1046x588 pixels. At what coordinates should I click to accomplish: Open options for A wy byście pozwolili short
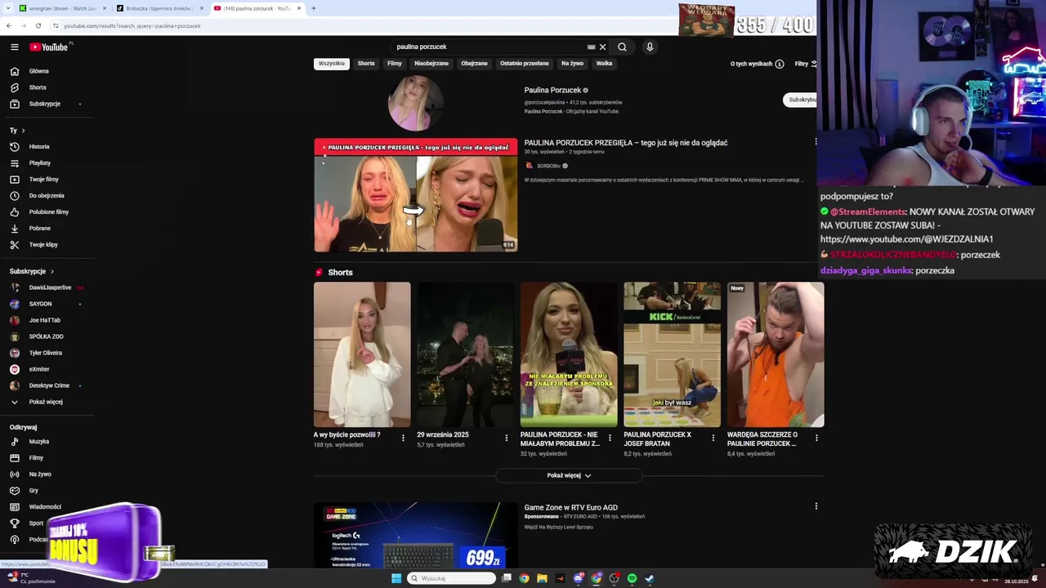click(403, 439)
